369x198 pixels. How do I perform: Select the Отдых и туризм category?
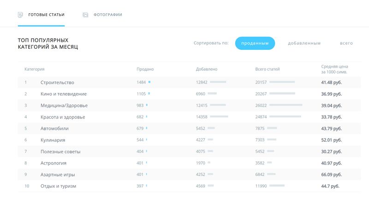58,186
